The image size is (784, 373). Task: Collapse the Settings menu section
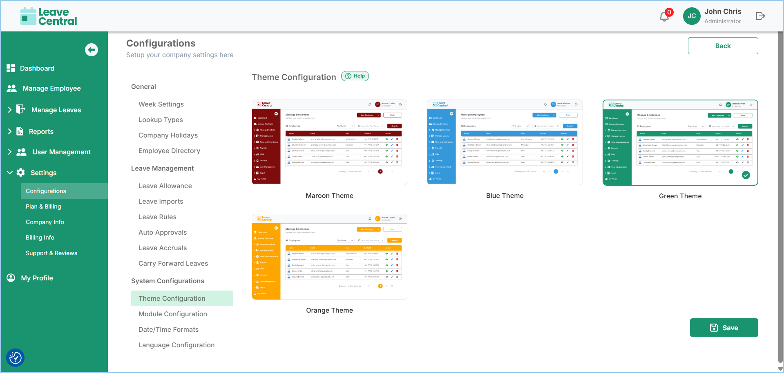point(10,173)
